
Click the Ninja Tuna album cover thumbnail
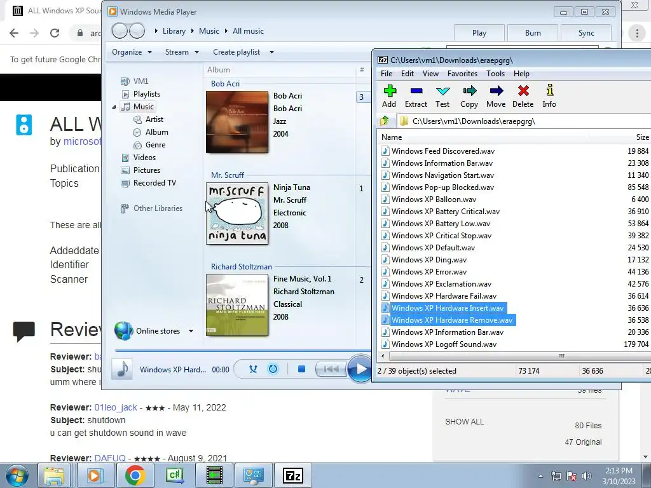click(x=237, y=213)
